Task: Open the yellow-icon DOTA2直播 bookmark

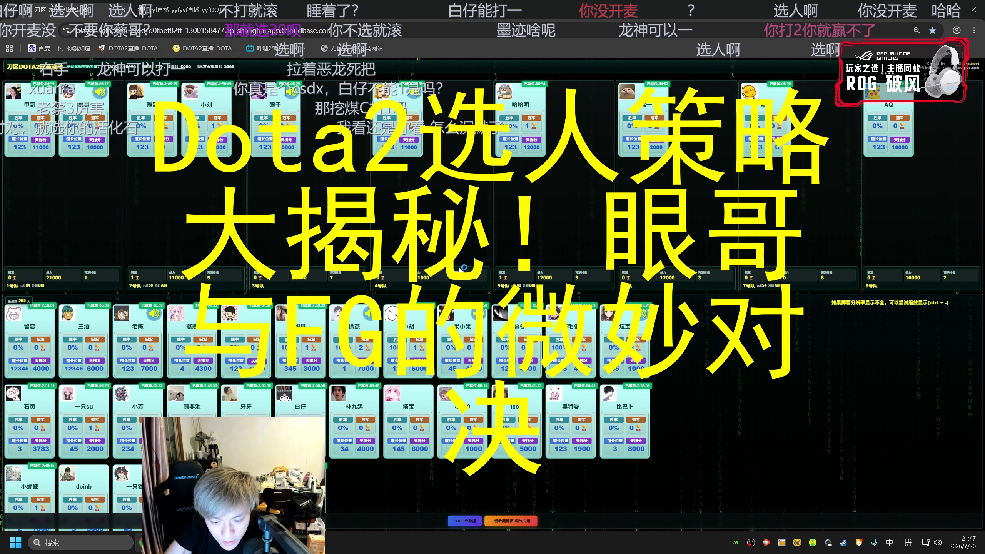Action: point(204,48)
